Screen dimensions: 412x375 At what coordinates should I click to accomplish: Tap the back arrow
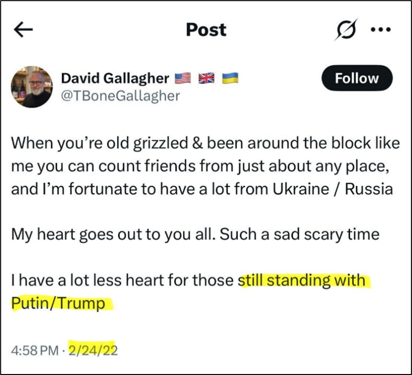coord(24,30)
